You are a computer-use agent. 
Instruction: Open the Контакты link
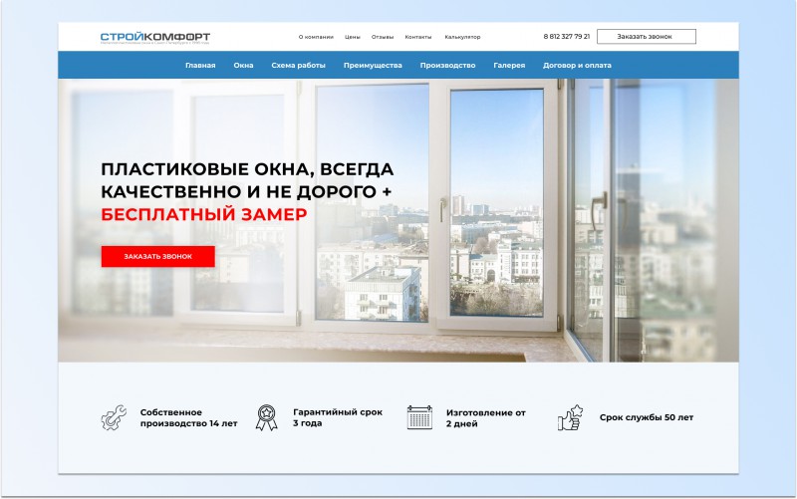[x=417, y=37]
